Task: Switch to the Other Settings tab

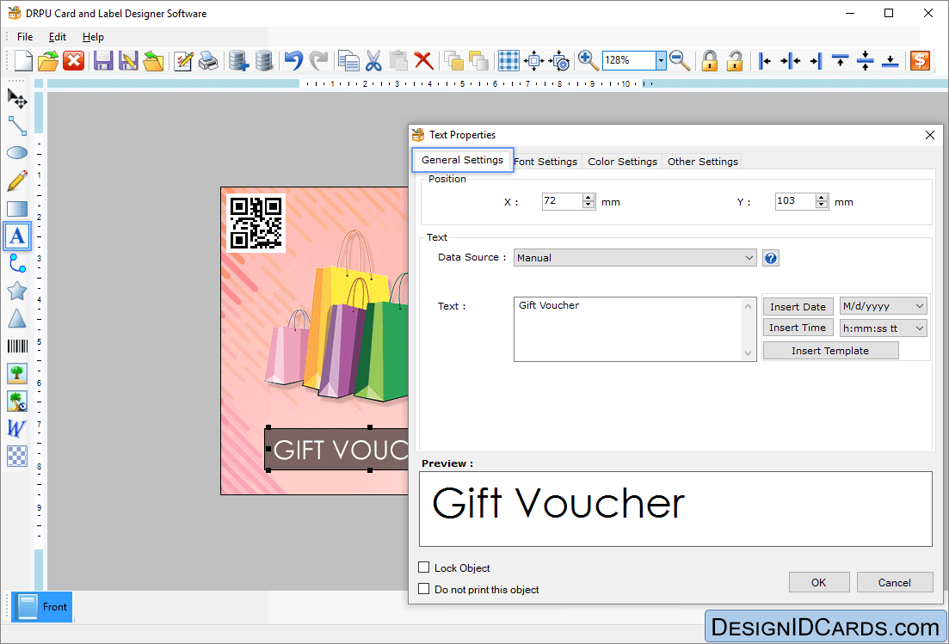Action: pyautogui.click(x=703, y=162)
